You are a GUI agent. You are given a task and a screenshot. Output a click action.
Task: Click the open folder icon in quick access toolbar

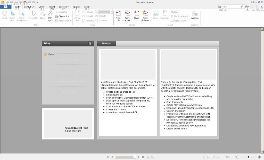point(7,3)
